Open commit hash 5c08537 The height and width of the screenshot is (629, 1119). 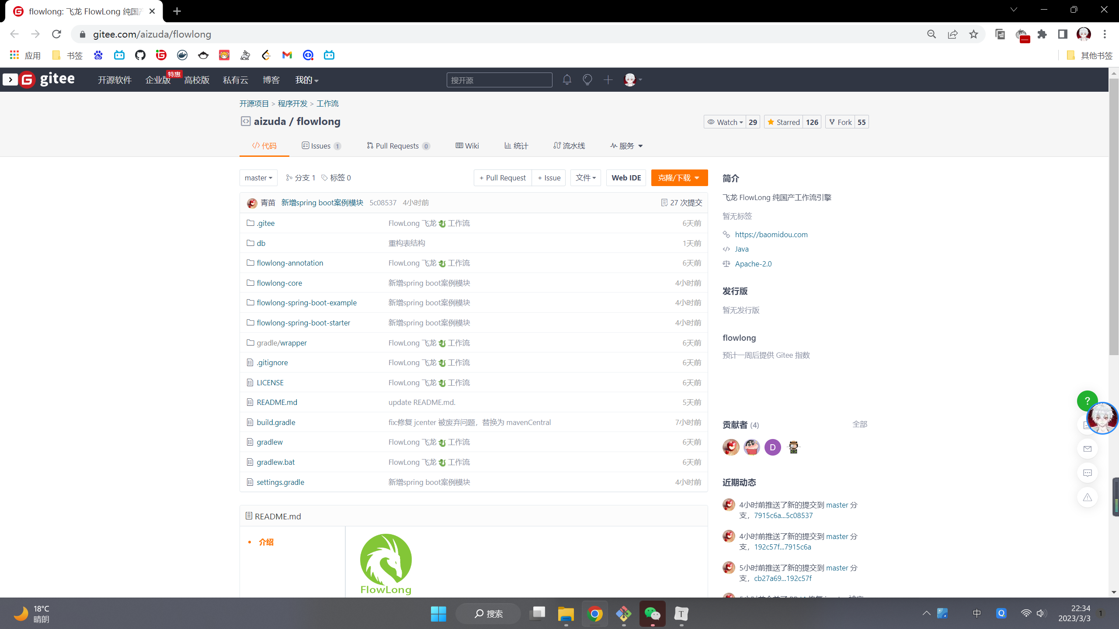[382, 203]
